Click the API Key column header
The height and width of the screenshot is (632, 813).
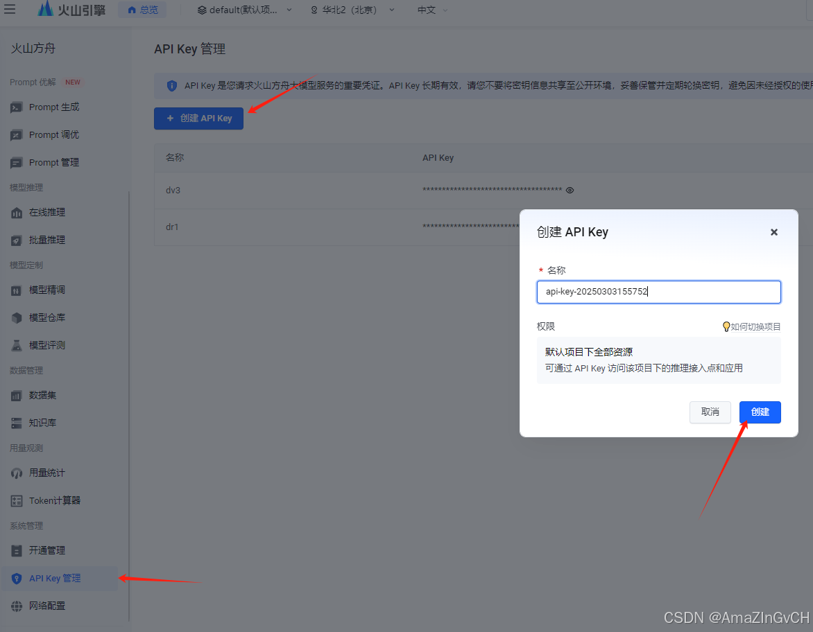[438, 157]
